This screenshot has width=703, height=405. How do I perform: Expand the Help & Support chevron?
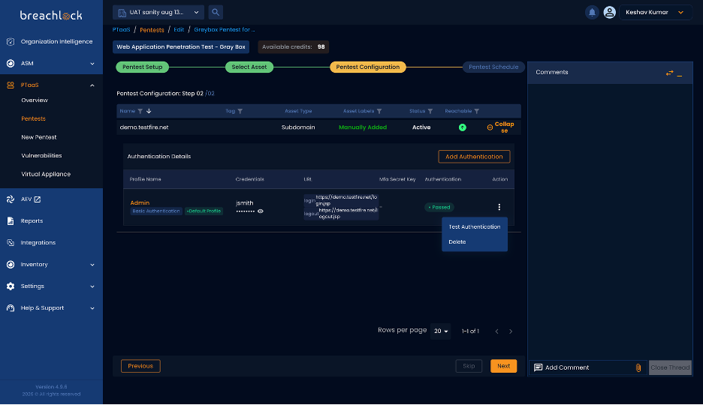click(x=92, y=308)
